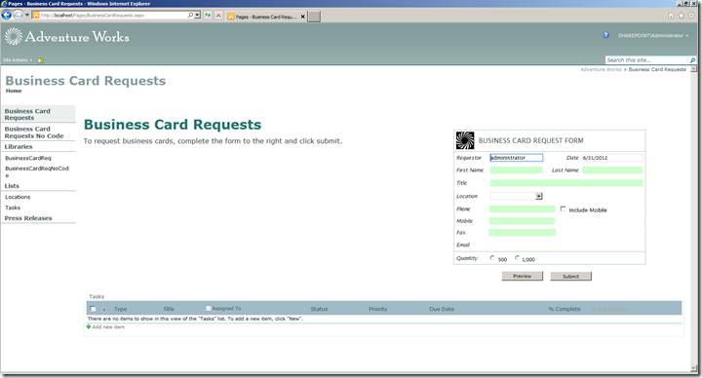Open SHAREPOINT\Administrator user menu
This screenshot has height=378, width=702.
point(653,35)
